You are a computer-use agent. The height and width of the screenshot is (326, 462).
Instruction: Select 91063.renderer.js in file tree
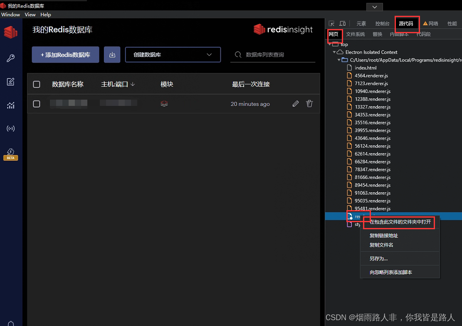click(x=373, y=193)
